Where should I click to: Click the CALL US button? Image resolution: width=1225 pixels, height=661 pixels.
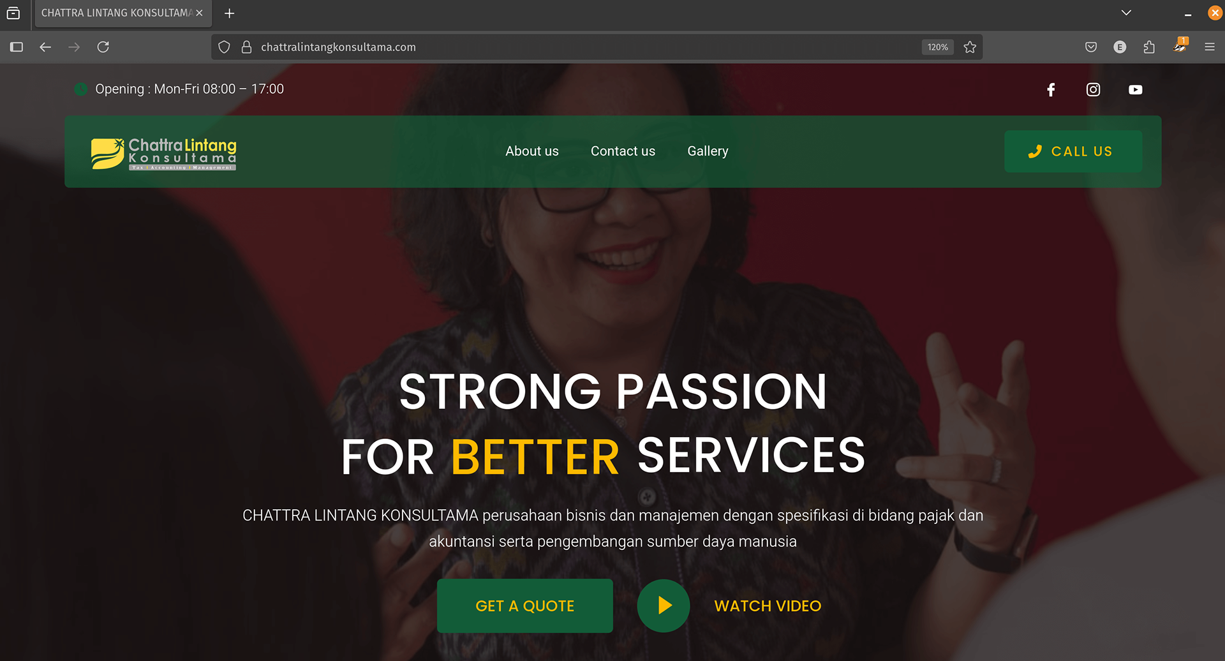(1073, 151)
